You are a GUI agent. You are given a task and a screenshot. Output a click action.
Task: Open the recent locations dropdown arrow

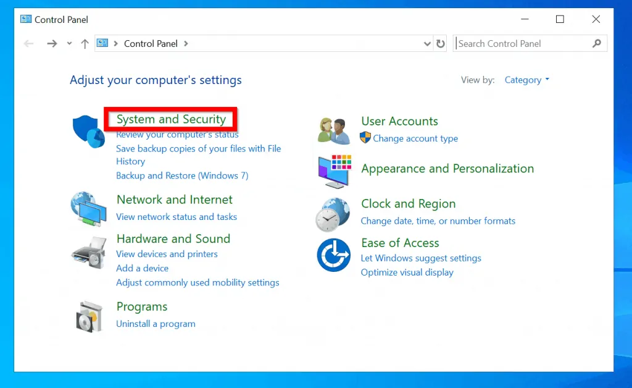point(69,44)
